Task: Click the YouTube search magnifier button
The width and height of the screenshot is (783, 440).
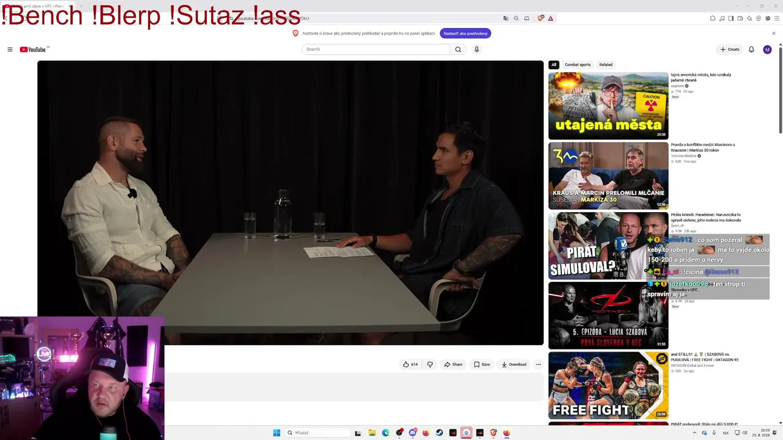Action: coord(458,50)
